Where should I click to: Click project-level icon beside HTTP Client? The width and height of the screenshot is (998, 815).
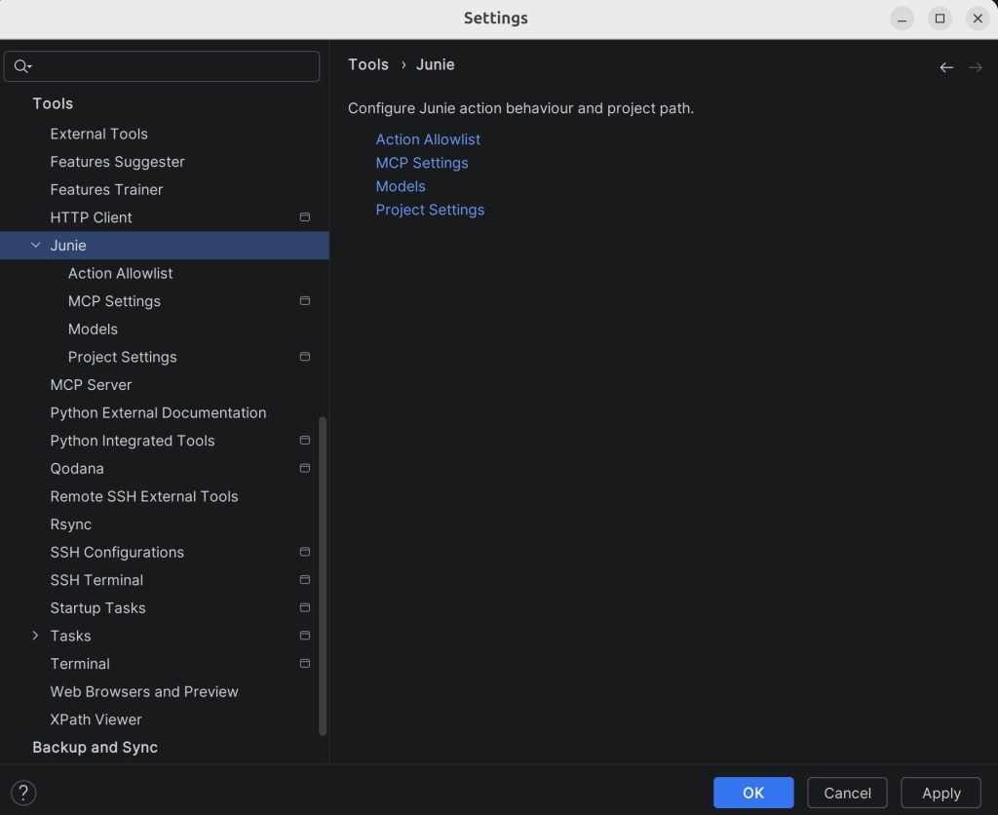(x=305, y=217)
